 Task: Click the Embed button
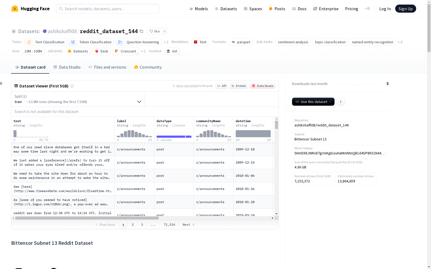coord(238,86)
